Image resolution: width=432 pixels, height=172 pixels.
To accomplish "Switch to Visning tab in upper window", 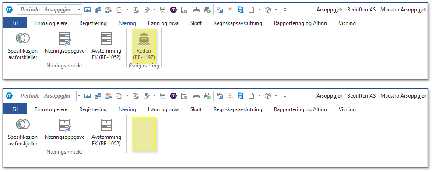I will 347,23.
